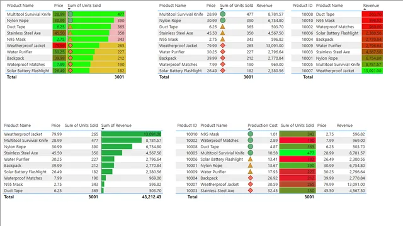Select the Total label in the top-right table
This screenshot has height=226, width=403.
pyautogui.click(x=308, y=77)
